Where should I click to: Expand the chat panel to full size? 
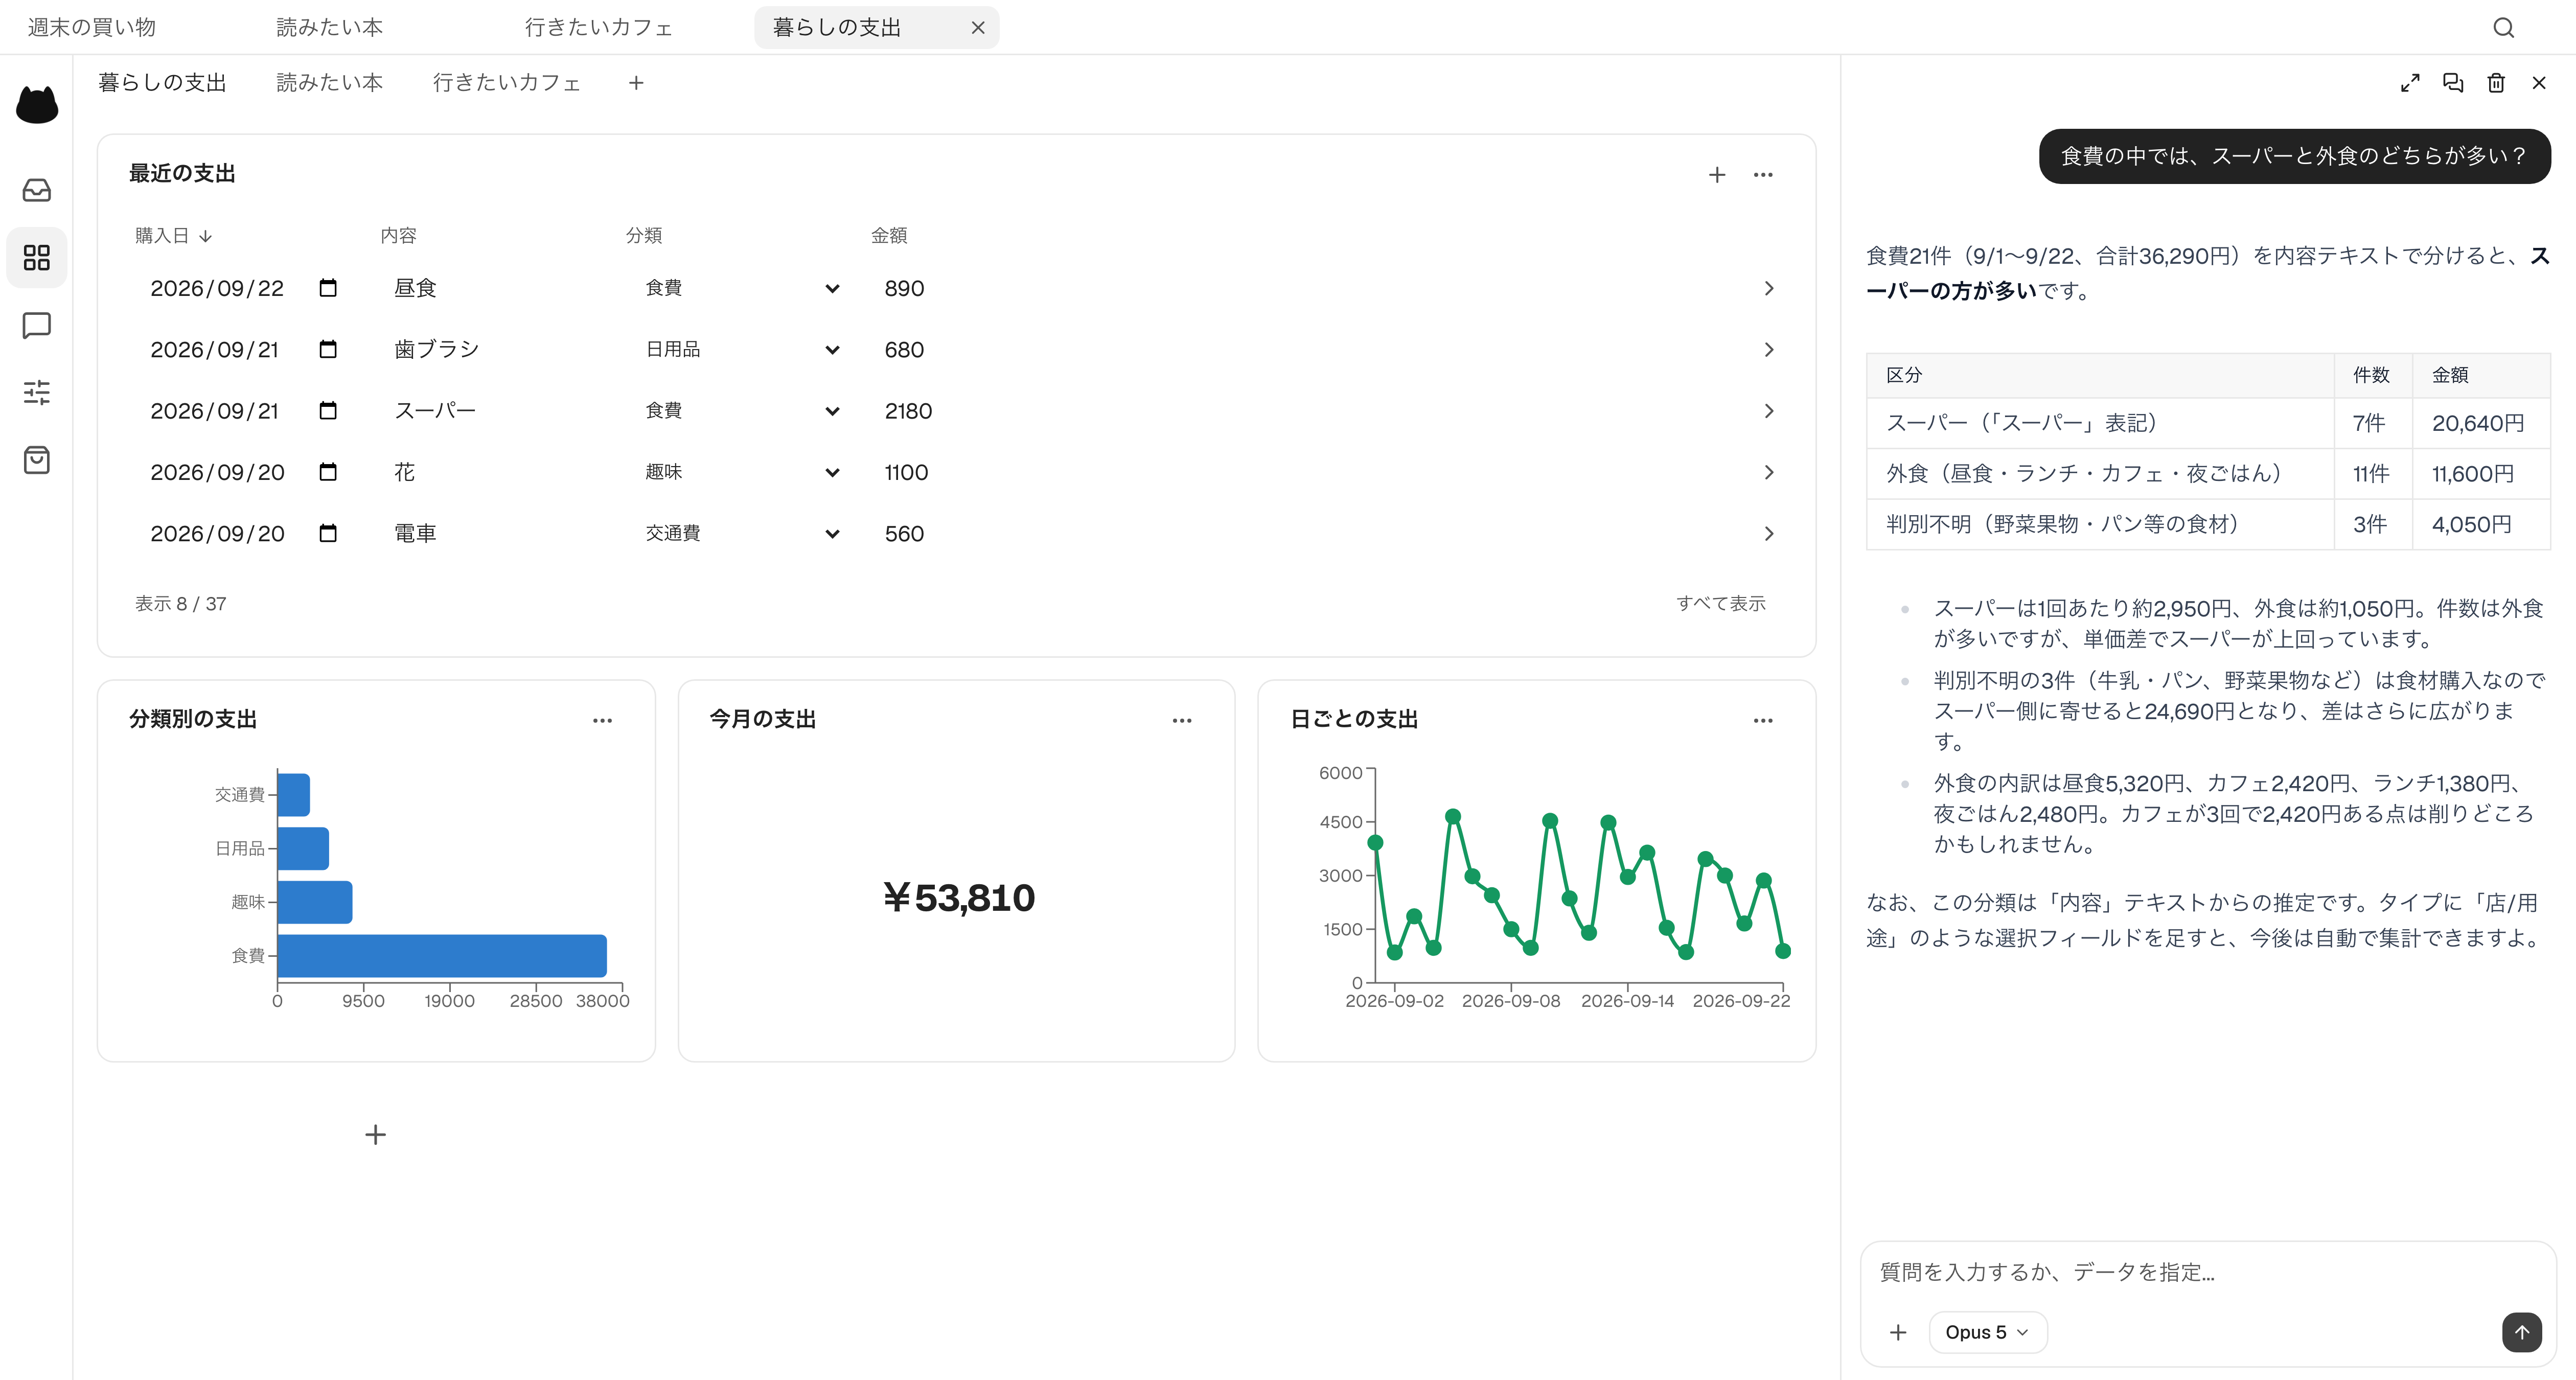point(2410,83)
